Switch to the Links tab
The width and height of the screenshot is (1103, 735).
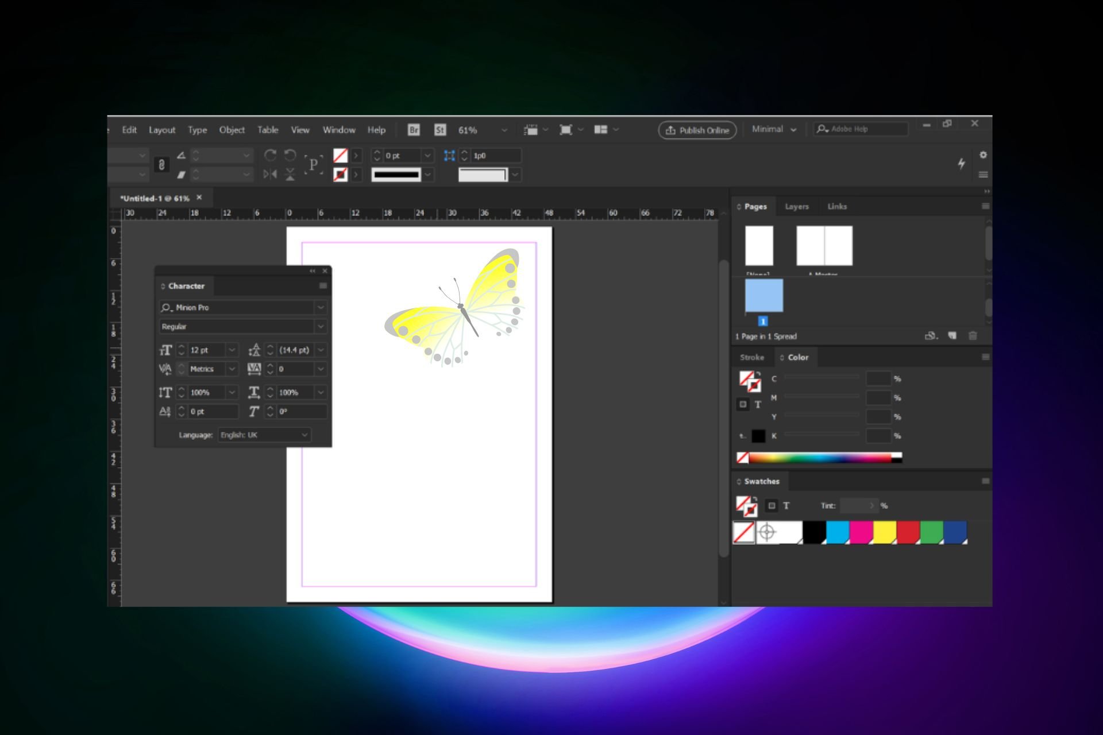[x=837, y=206]
